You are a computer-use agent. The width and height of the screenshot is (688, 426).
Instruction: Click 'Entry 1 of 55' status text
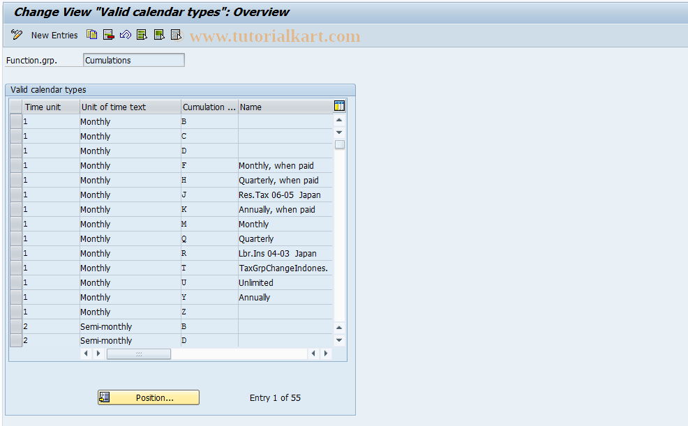pos(275,397)
